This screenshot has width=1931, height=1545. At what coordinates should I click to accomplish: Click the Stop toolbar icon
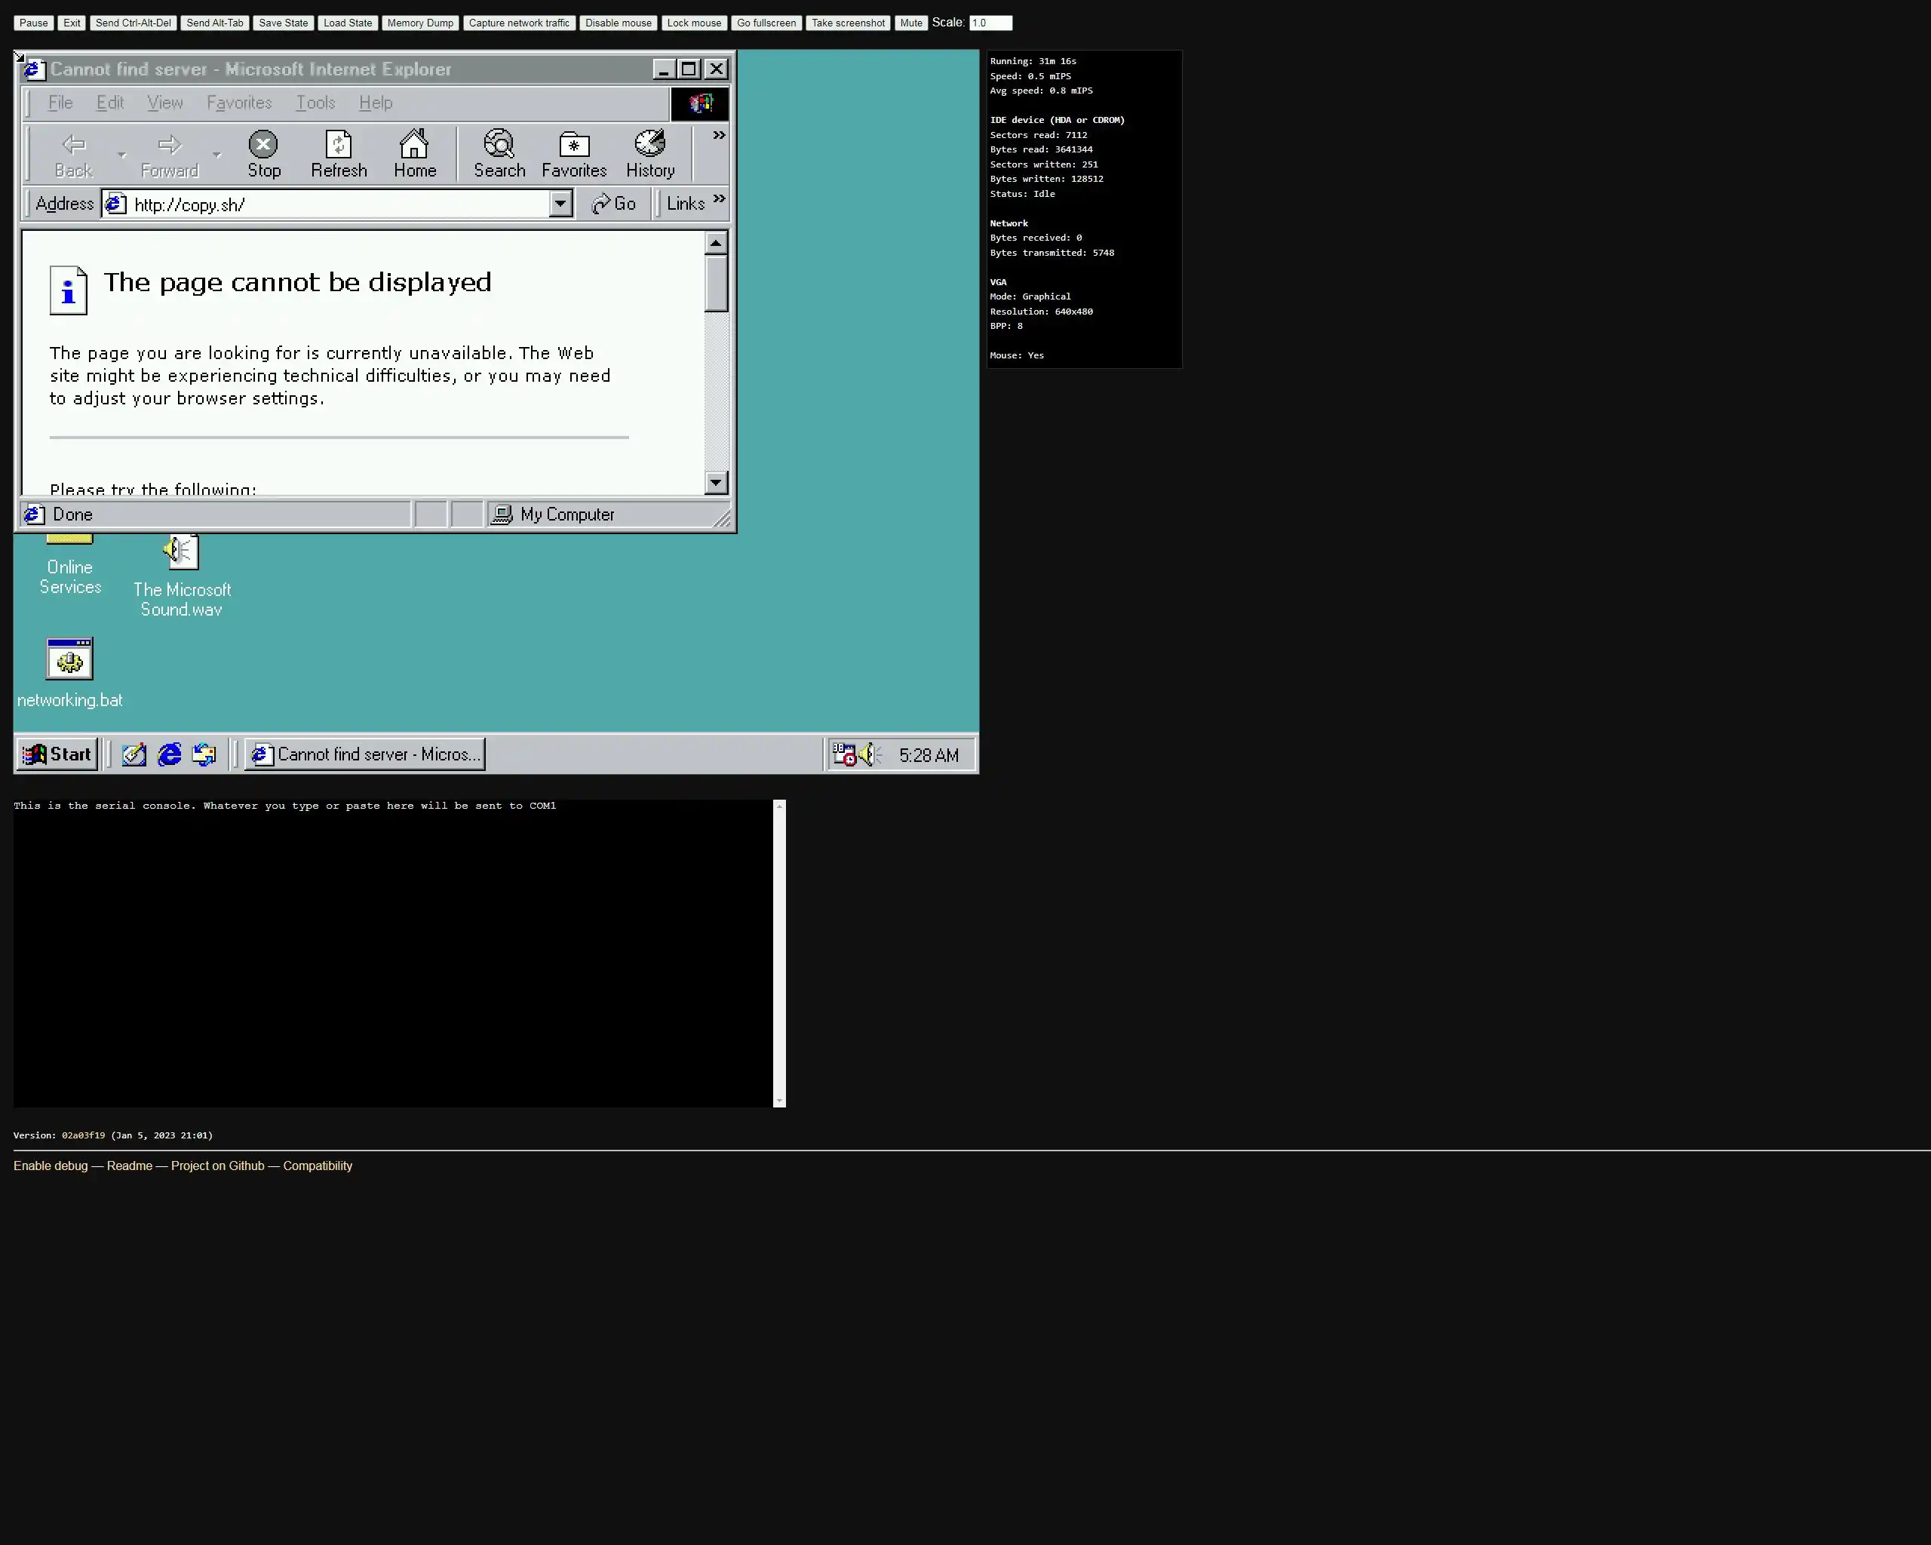click(263, 153)
